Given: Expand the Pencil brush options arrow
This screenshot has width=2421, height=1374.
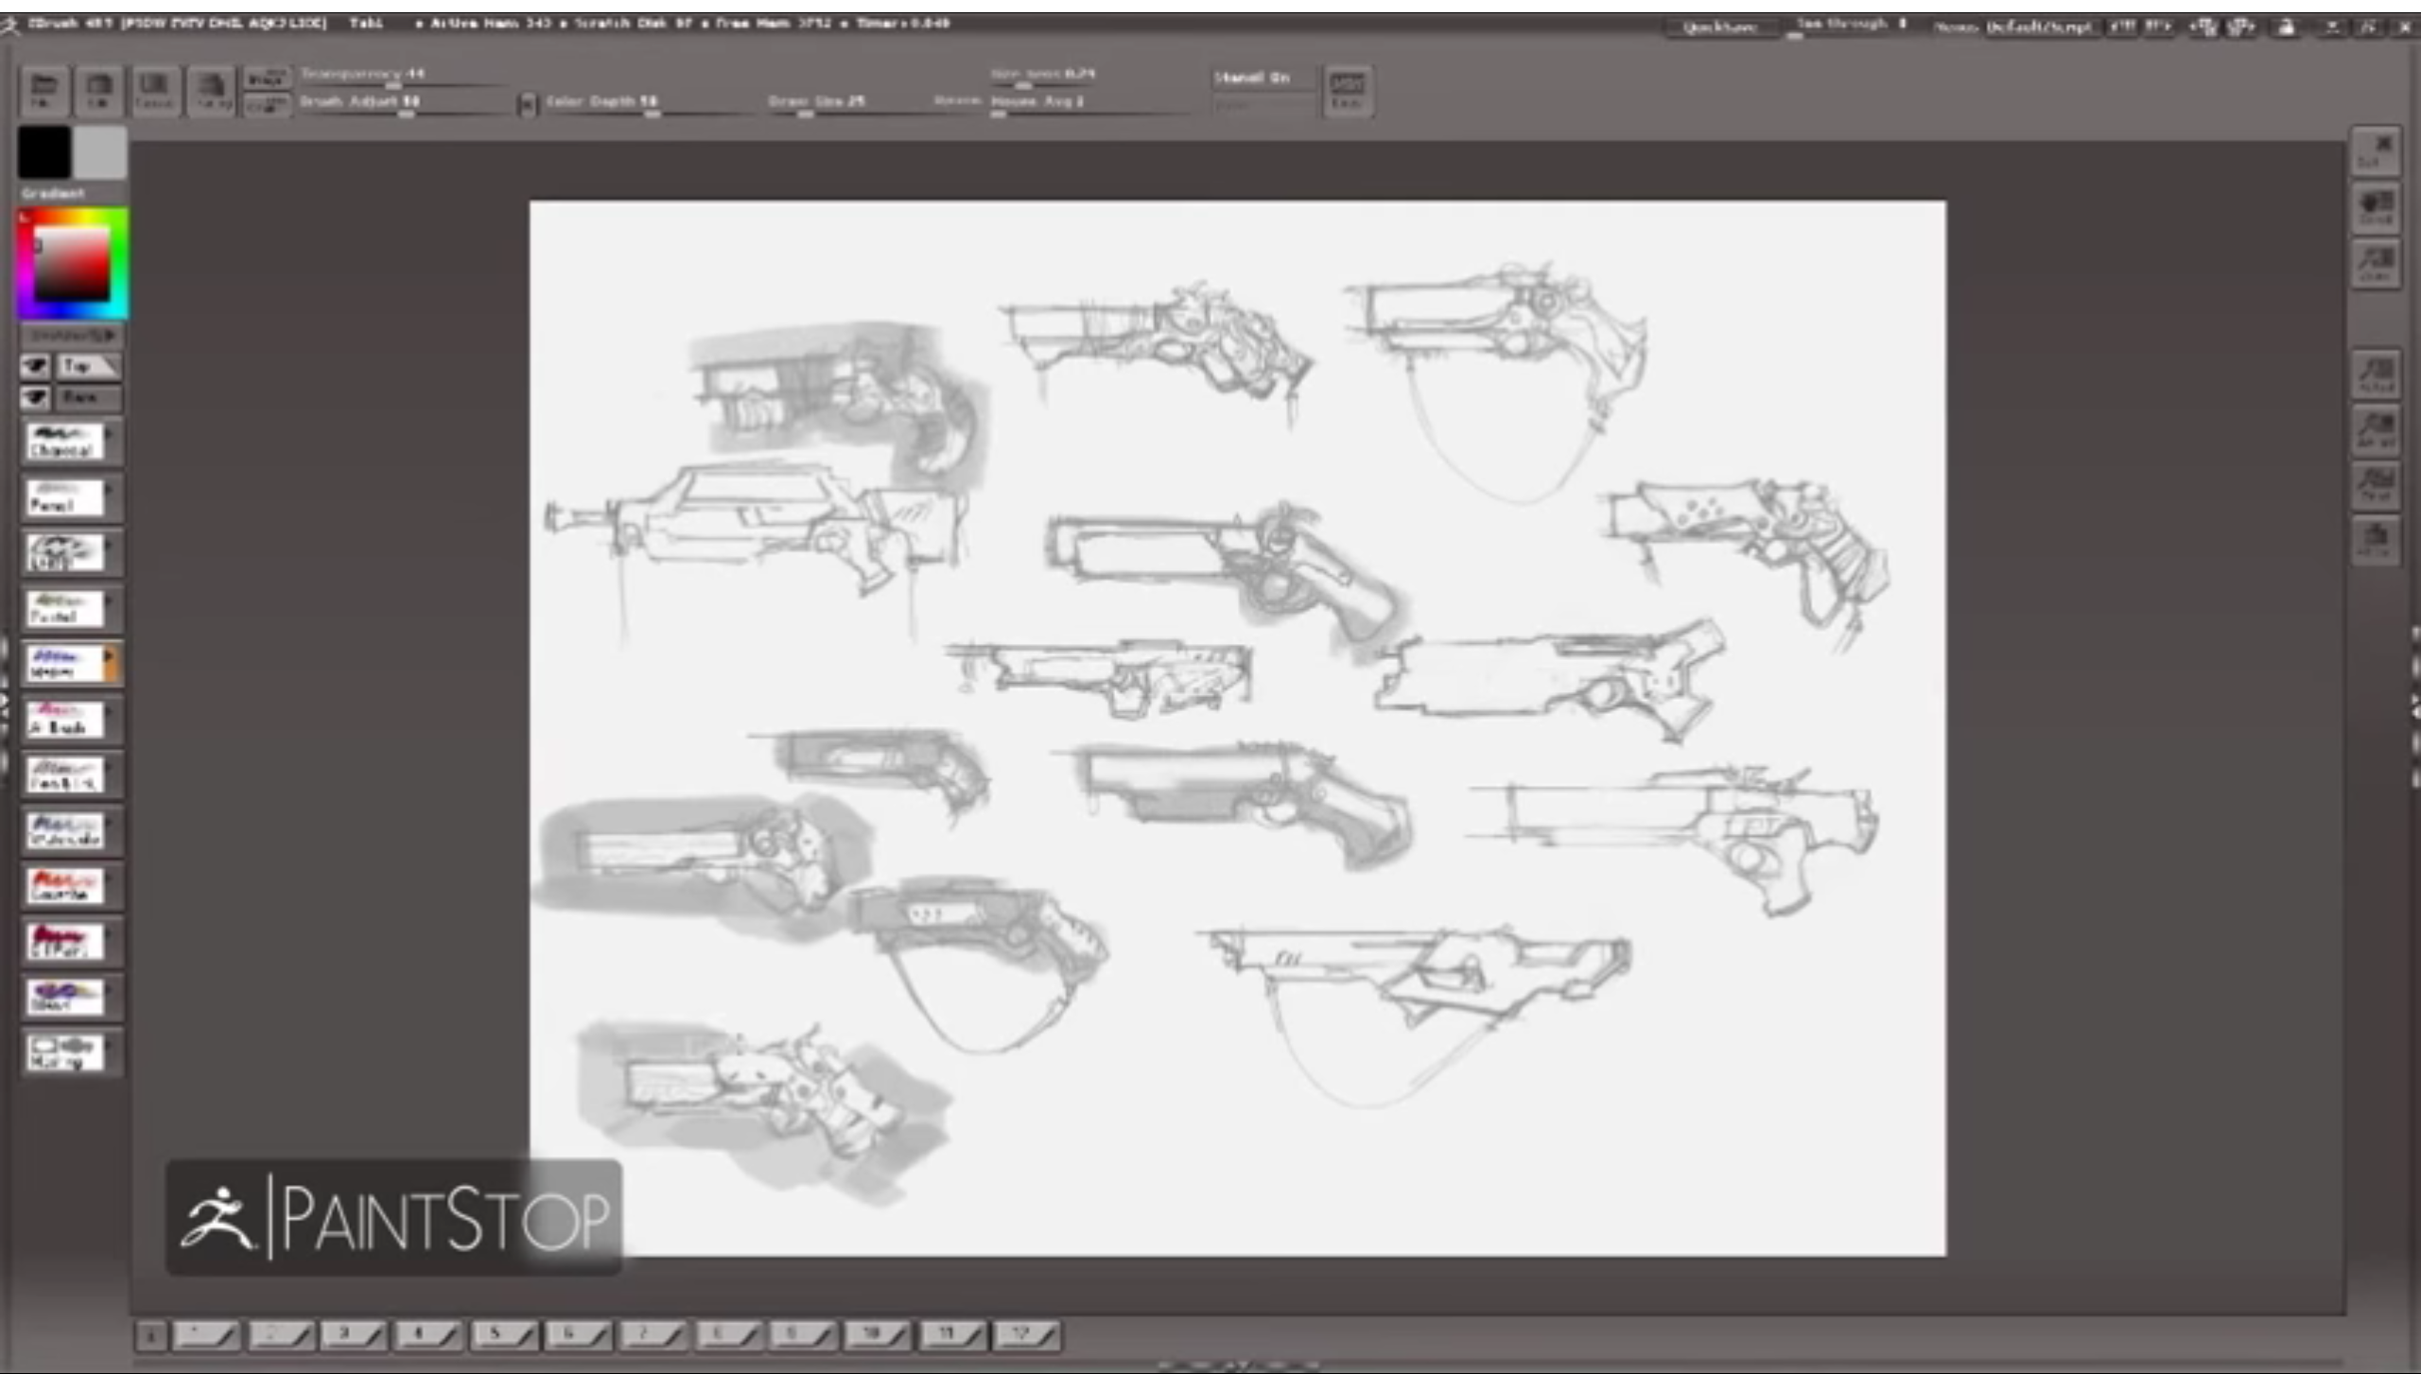Looking at the screenshot, I should pos(111,489).
